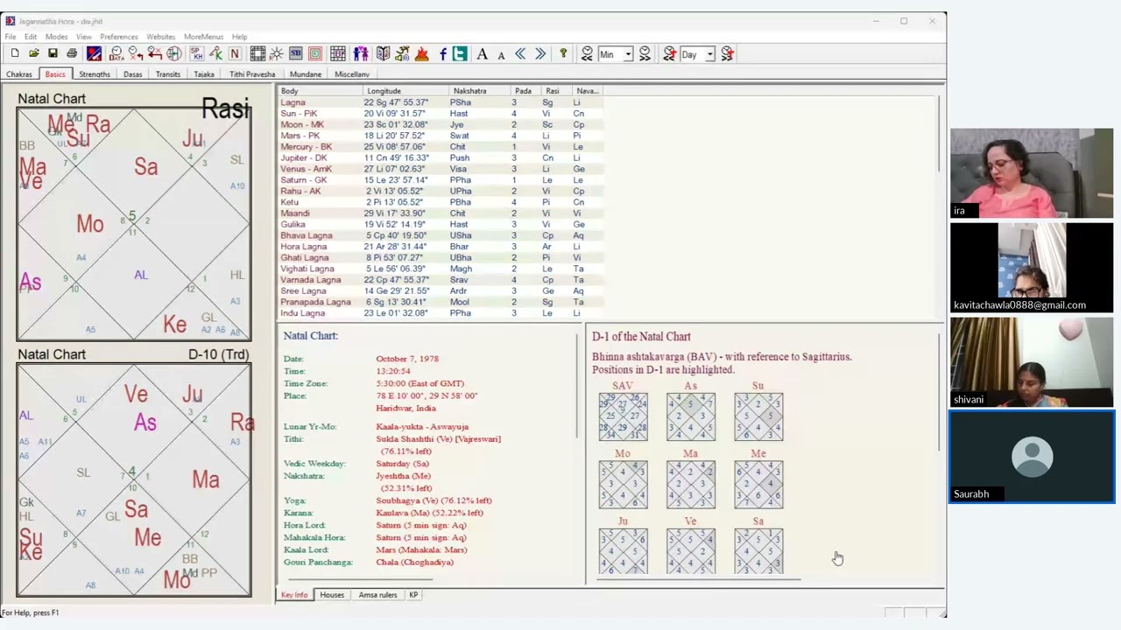Click the SP KH toolbar icon
This screenshot has height=630, width=1121.
(x=196, y=54)
